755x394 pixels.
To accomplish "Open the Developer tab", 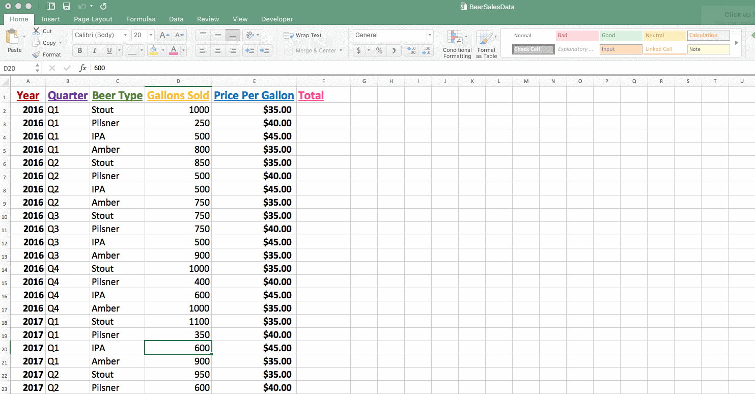I will (x=277, y=19).
